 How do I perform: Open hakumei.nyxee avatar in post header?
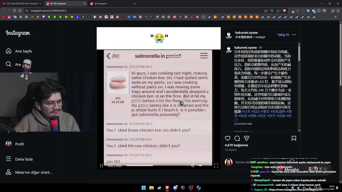228,35
